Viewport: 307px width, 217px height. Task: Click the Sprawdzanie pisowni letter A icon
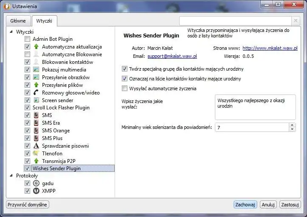pyautogui.click(x=36, y=146)
